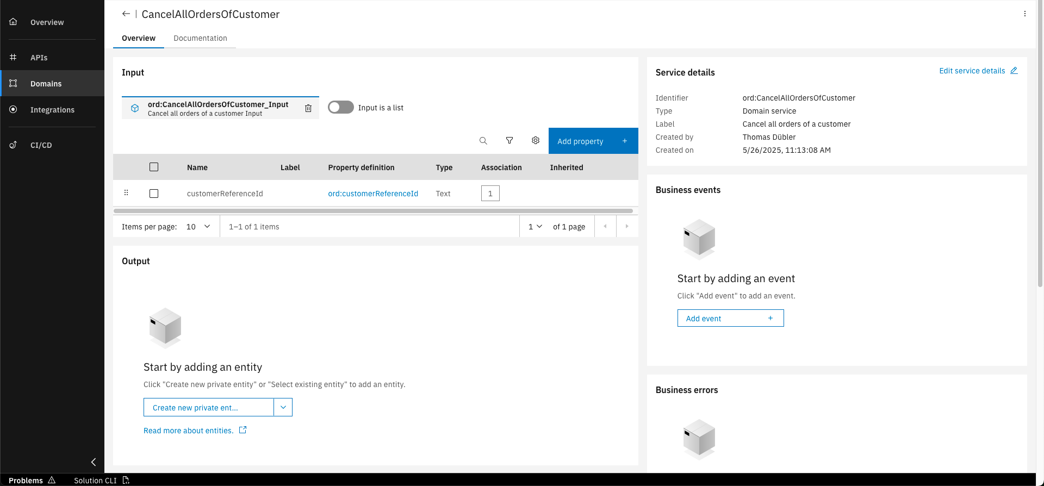Open Solution CLI in status bar
Screen dimensions: 1044x486
pos(101,480)
